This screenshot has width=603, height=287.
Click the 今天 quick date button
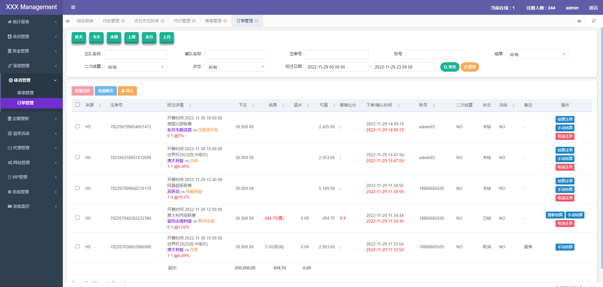96,37
